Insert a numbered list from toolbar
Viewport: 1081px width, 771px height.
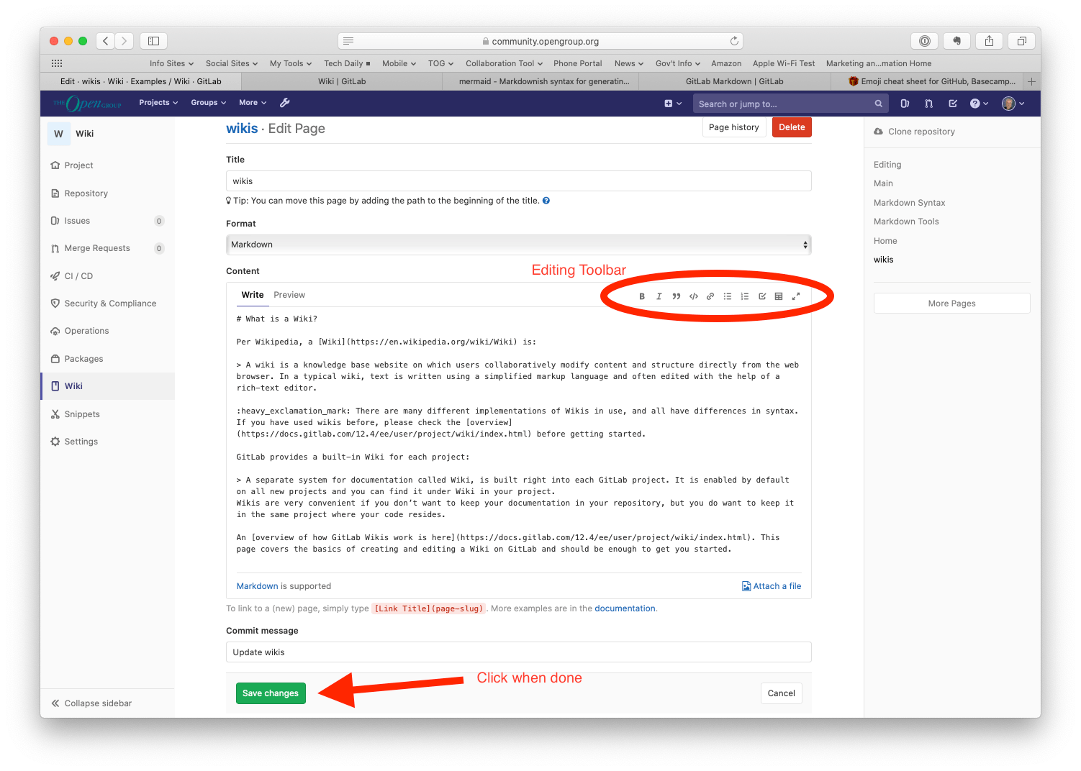click(745, 296)
